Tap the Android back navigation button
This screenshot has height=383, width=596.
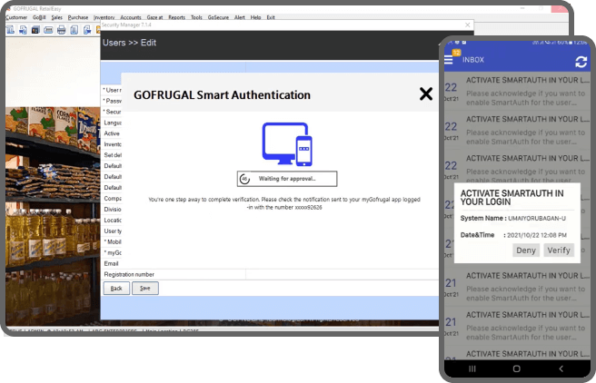561,369
